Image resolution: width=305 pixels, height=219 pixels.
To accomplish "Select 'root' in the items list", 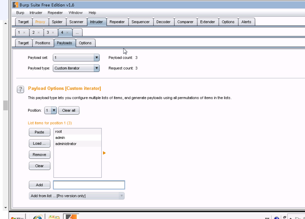I will (x=77, y=132).
